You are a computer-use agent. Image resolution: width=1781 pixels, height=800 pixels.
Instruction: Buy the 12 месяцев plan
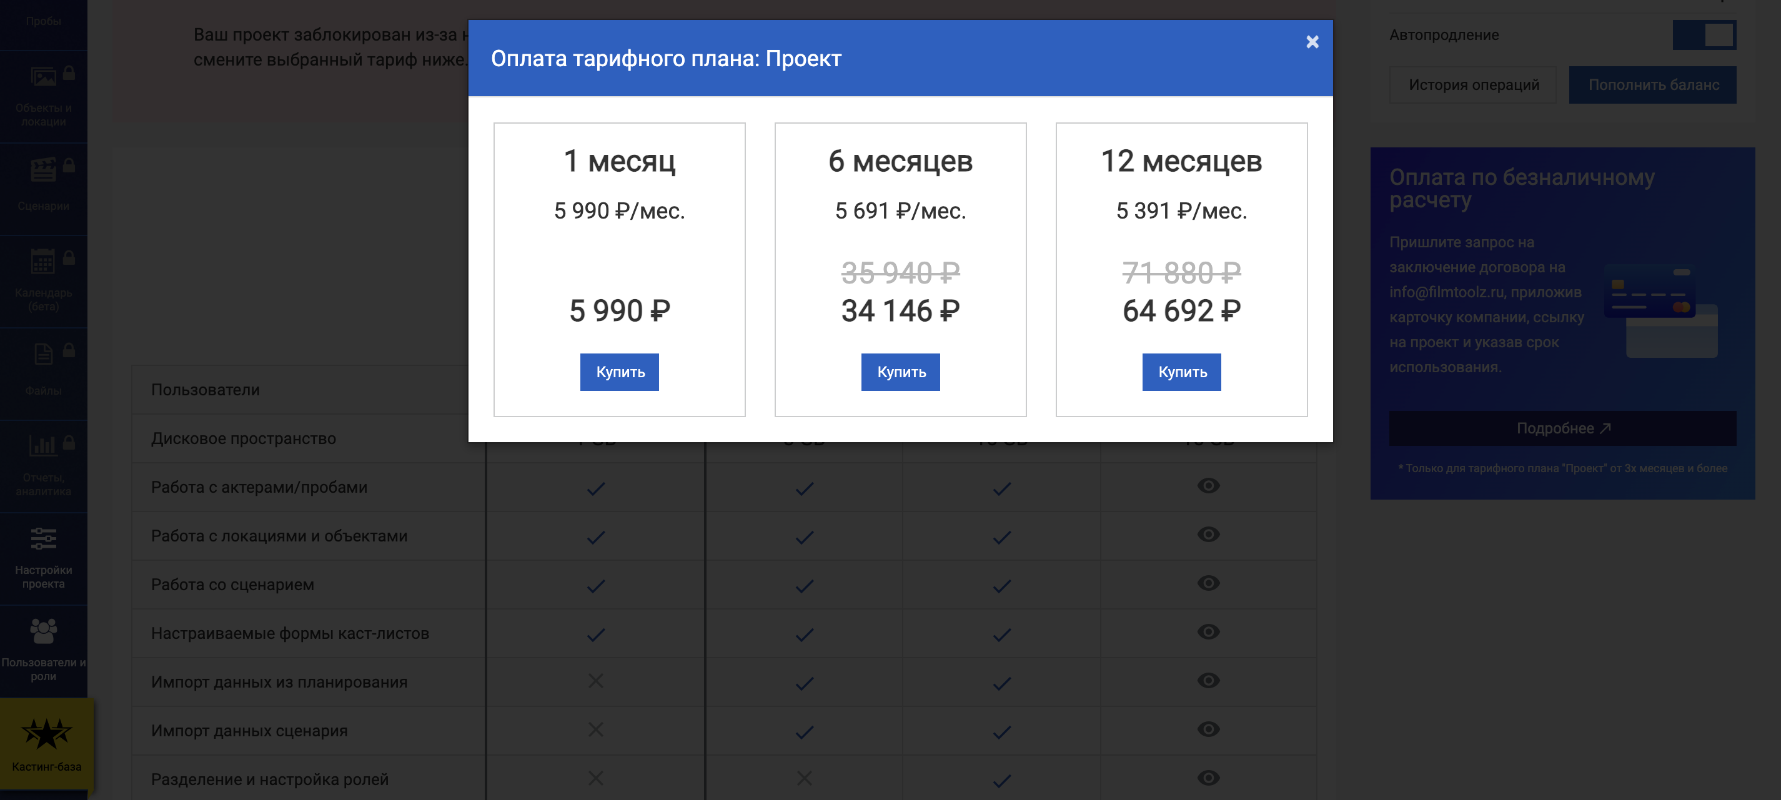tap(1181, 372)
